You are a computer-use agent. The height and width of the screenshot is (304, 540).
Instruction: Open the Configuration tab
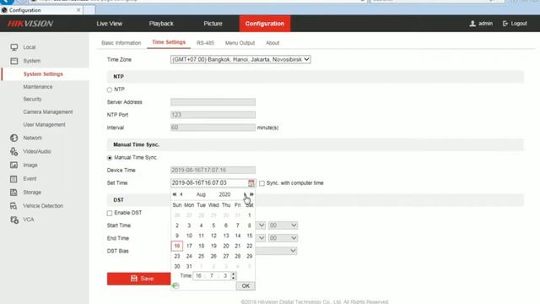click(265, 24)
